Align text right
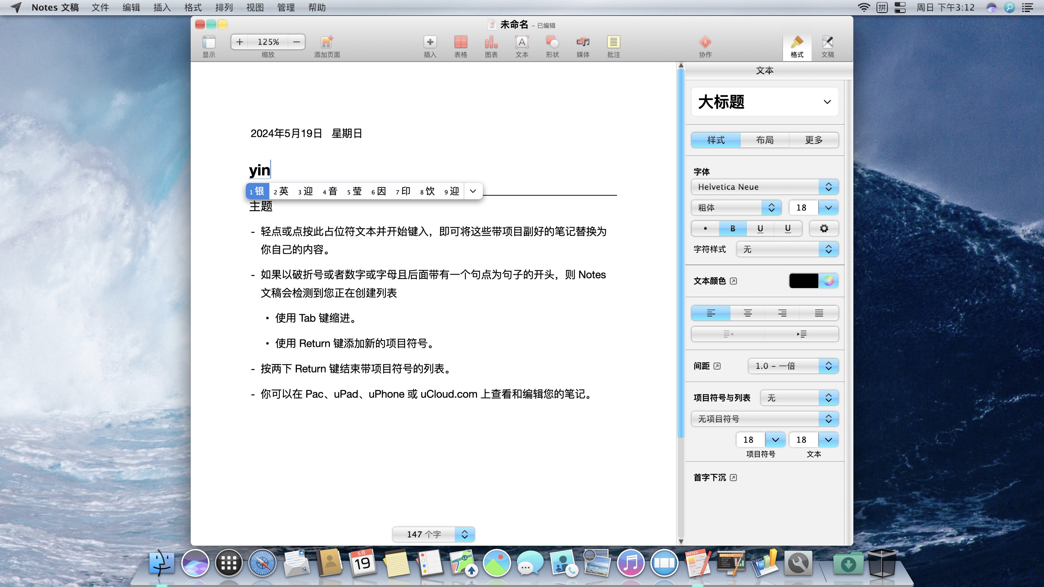The image size is (1044, 587). (x=782, y=313)
